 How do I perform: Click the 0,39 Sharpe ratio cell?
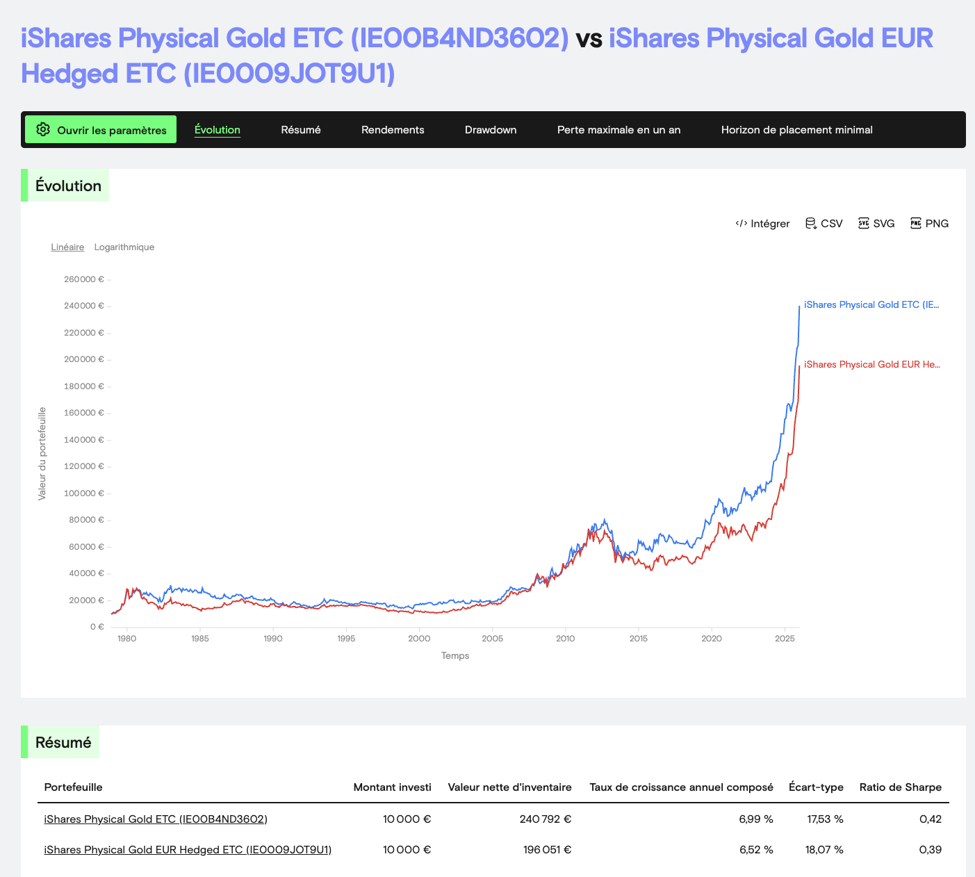931,850
